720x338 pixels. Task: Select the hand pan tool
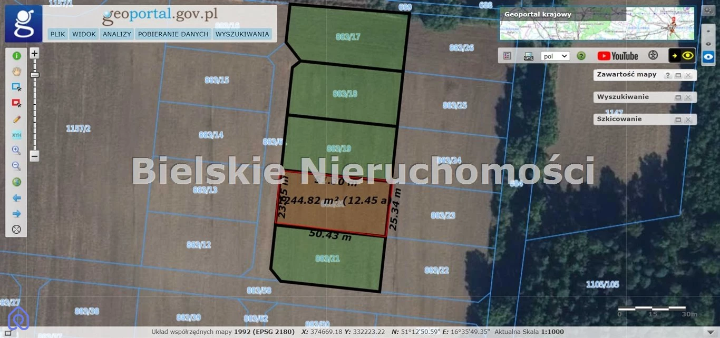click(16, 72)
